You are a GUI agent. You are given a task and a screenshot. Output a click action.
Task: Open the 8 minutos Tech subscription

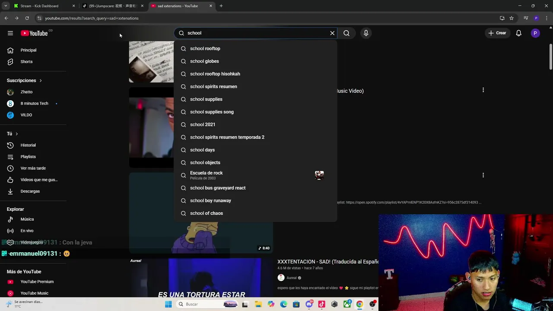[33, 104]
